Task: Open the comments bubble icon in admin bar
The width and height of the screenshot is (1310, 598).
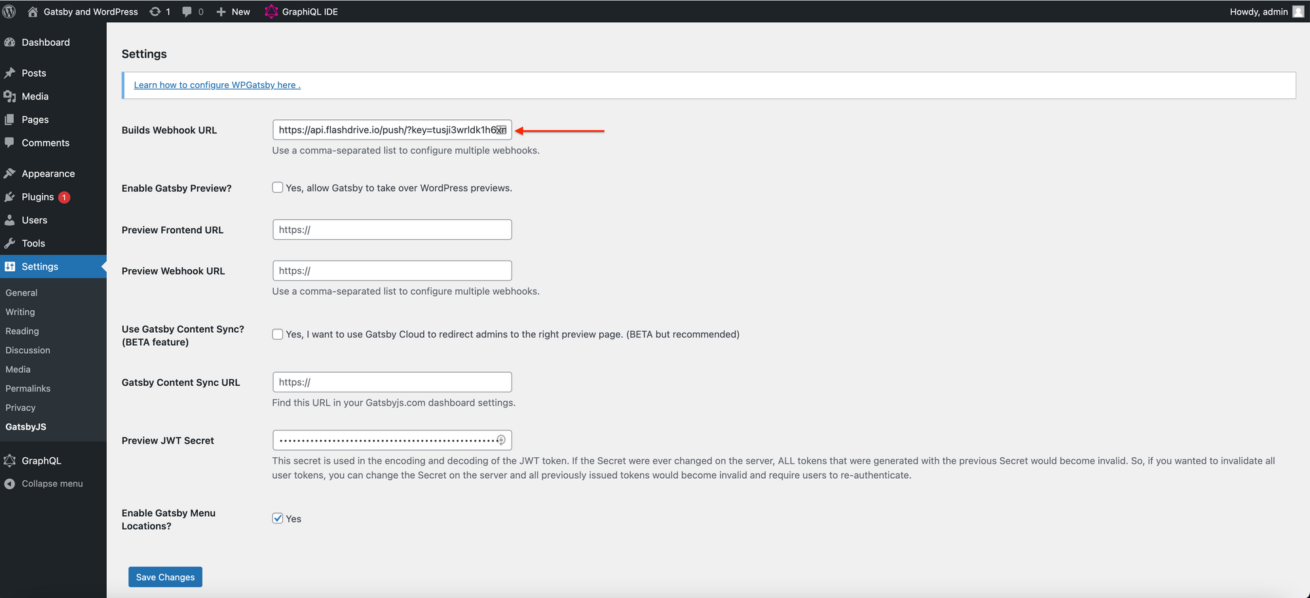Action: tap(187, 12)
